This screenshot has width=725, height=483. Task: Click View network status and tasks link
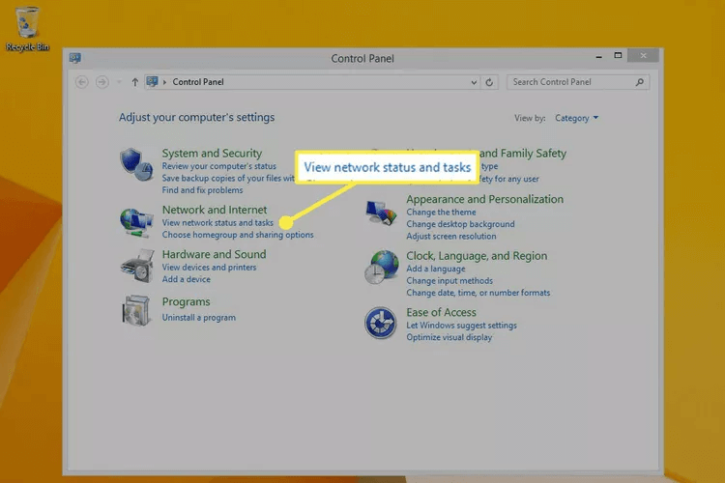pyautogui.click(x=217, y=222)
